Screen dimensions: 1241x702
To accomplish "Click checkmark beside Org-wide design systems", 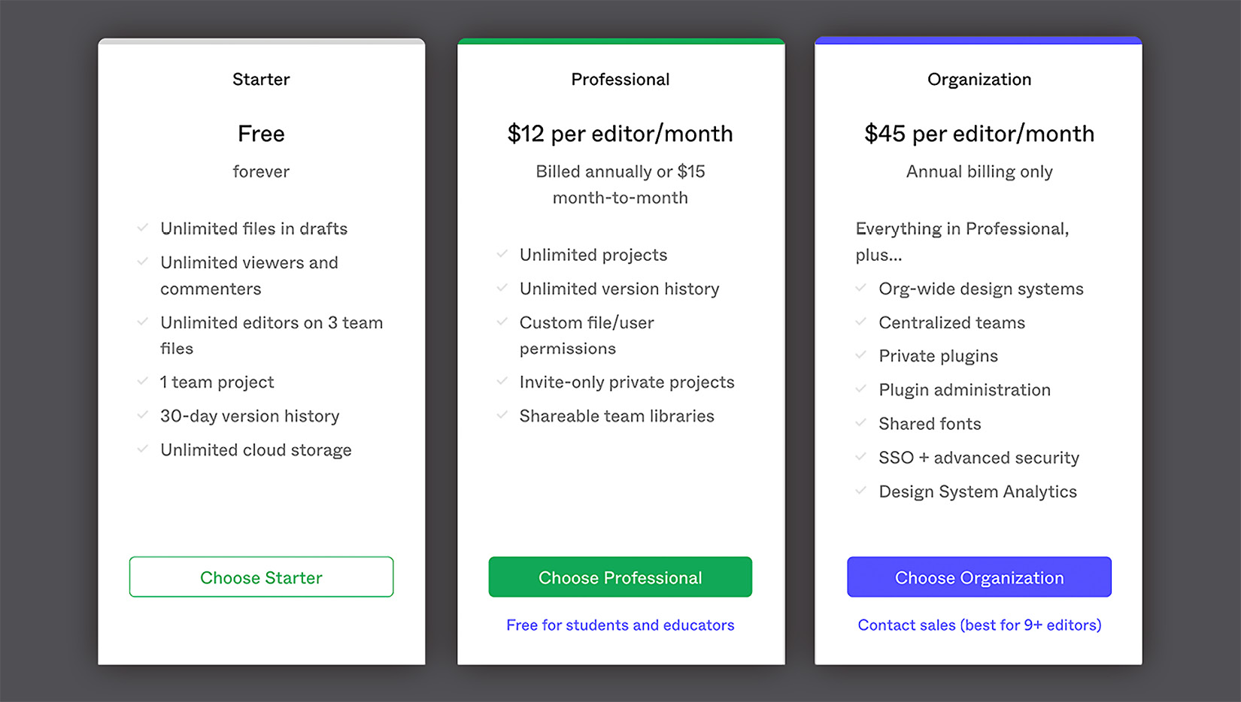I will point(860,288).
